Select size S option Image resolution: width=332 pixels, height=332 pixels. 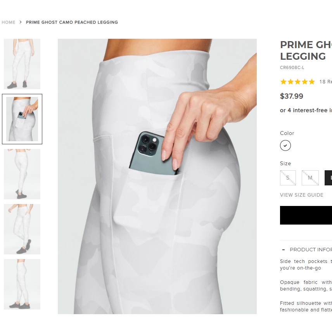(x=288, y=178)
